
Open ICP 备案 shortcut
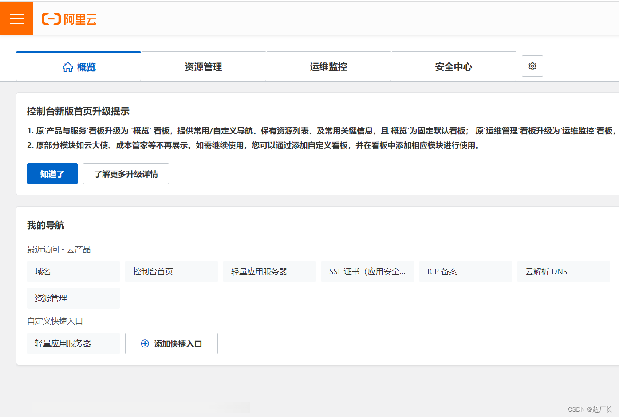(x=466, y=272)
